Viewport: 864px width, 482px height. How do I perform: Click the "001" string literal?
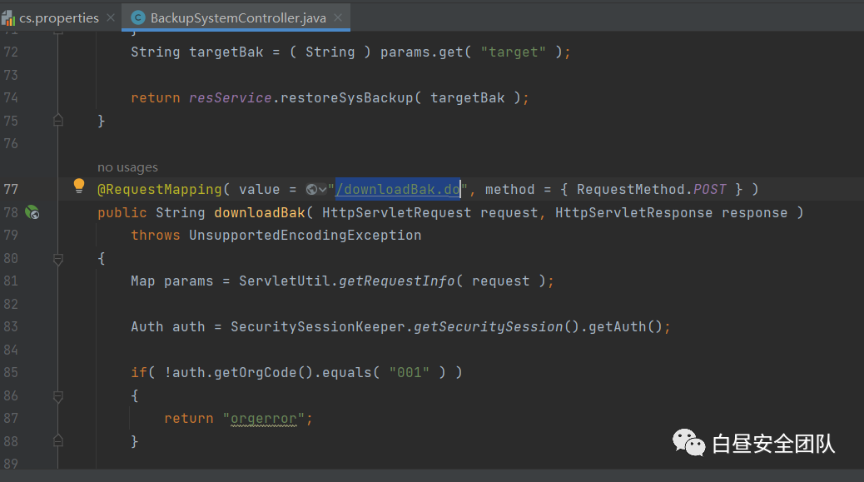pos(409,373)
